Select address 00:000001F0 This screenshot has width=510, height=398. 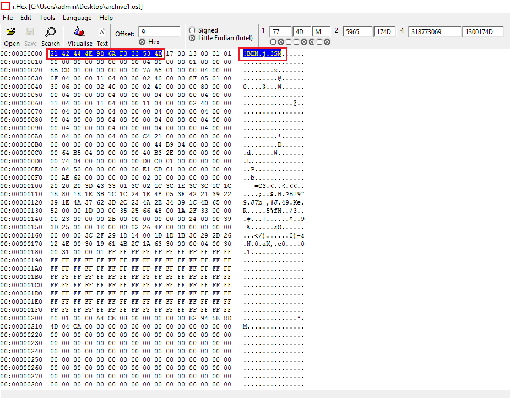(21, 310)
